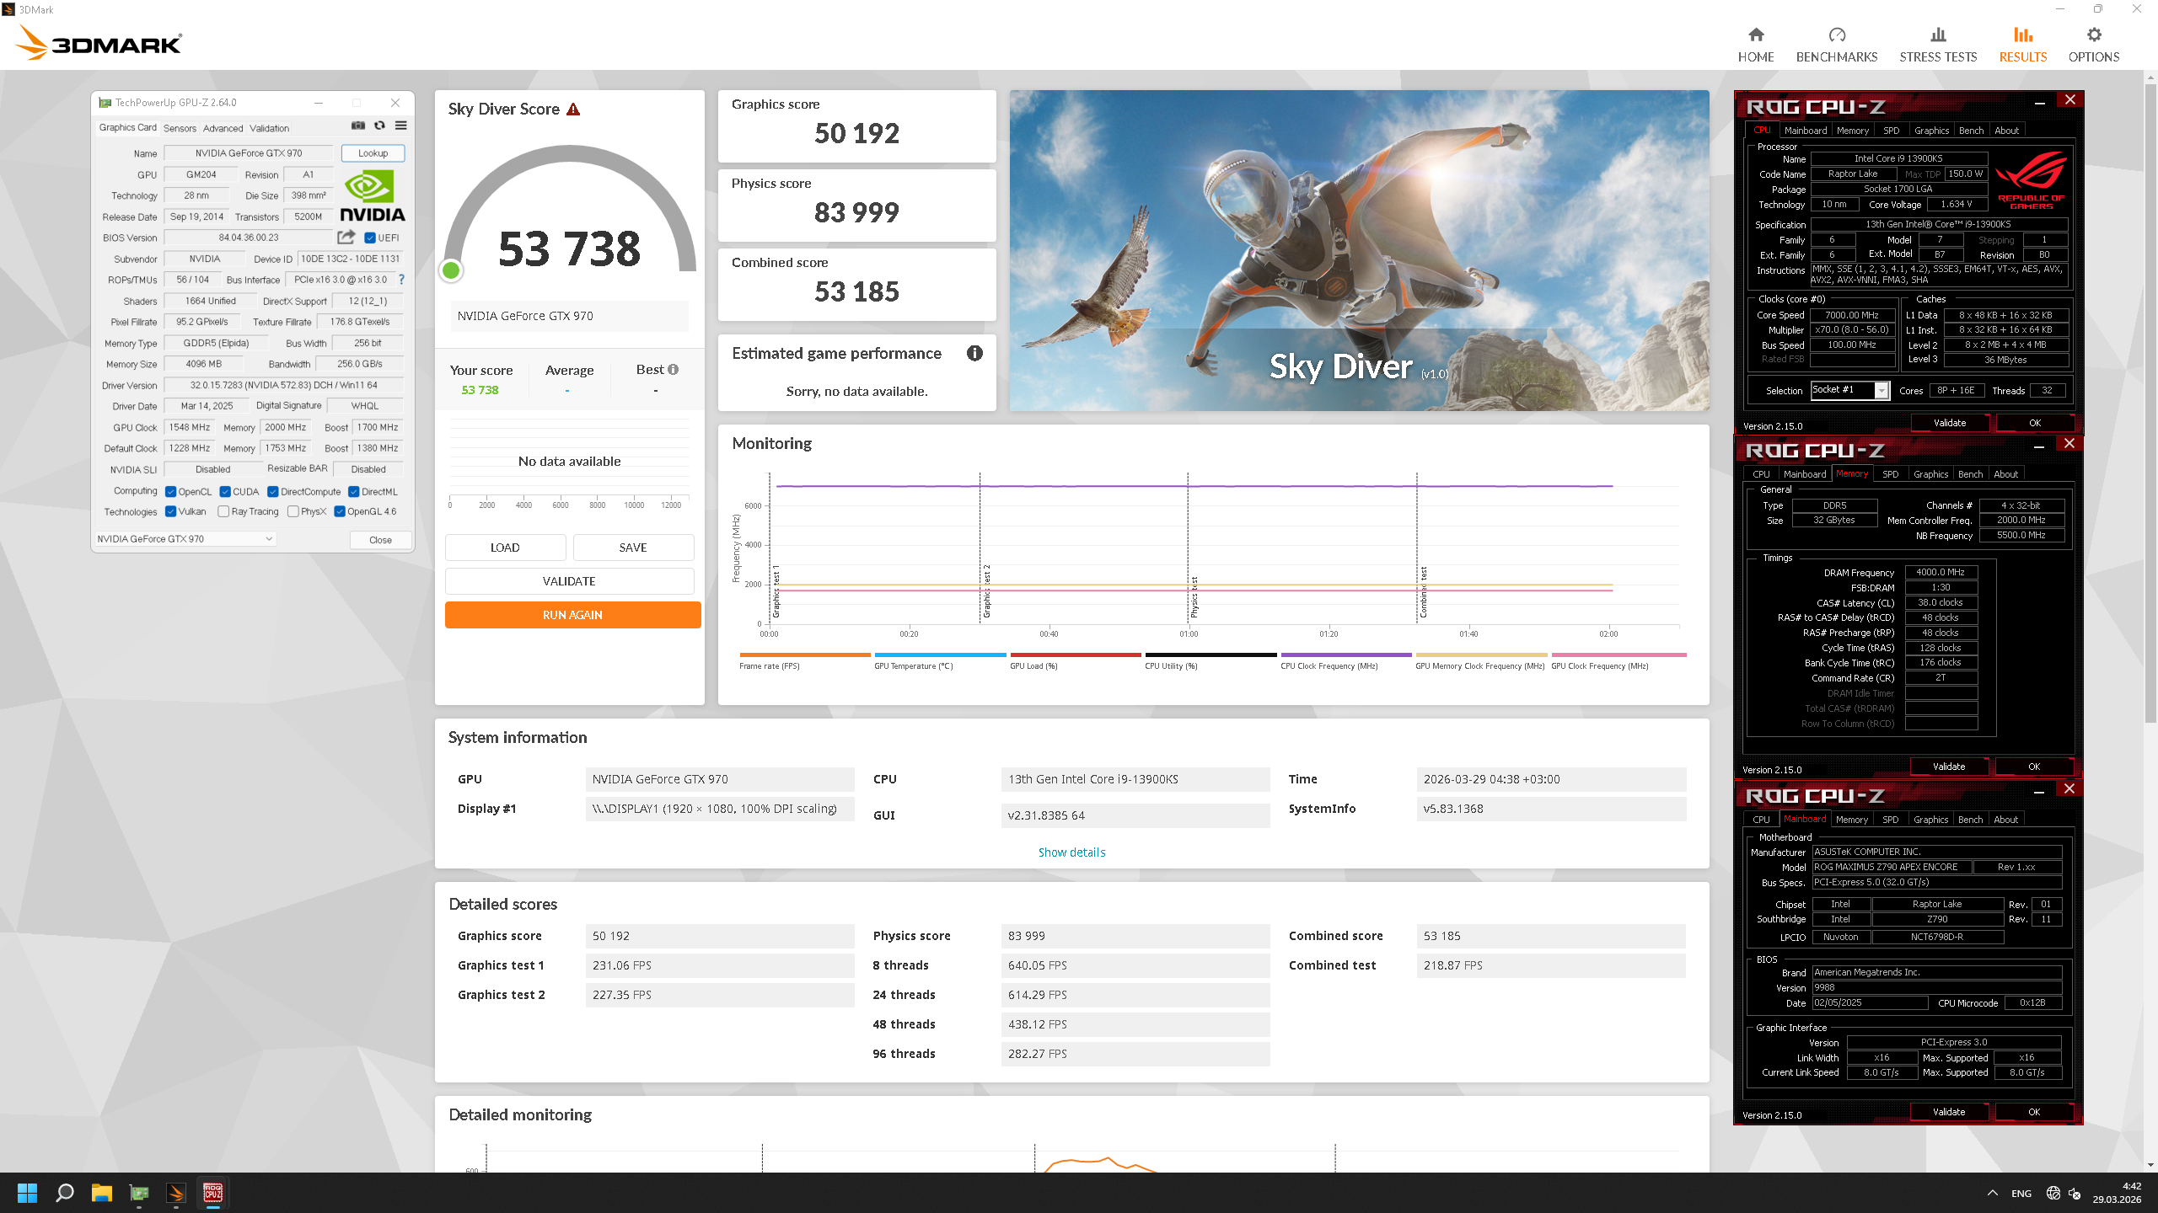Screen dimensions: 2158x1213
Task: Toggle the Frame rate (FPS) legend color bar
Action: point(804,655)
